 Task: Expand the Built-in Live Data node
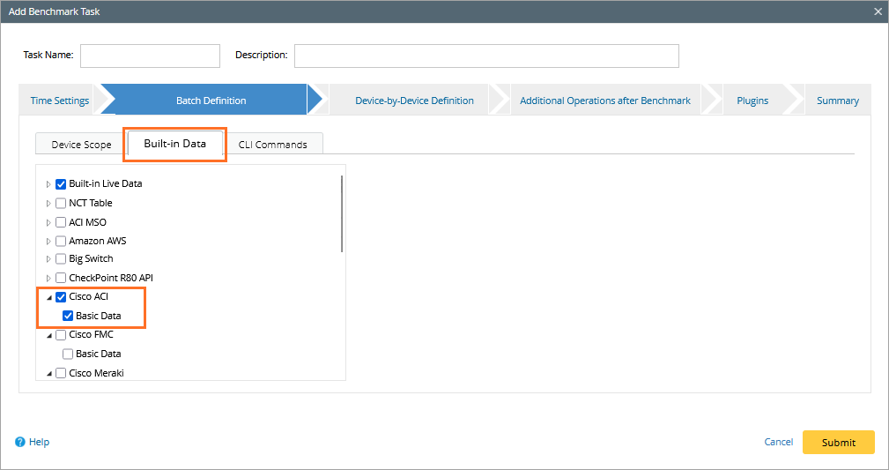(x=48, y=184)
